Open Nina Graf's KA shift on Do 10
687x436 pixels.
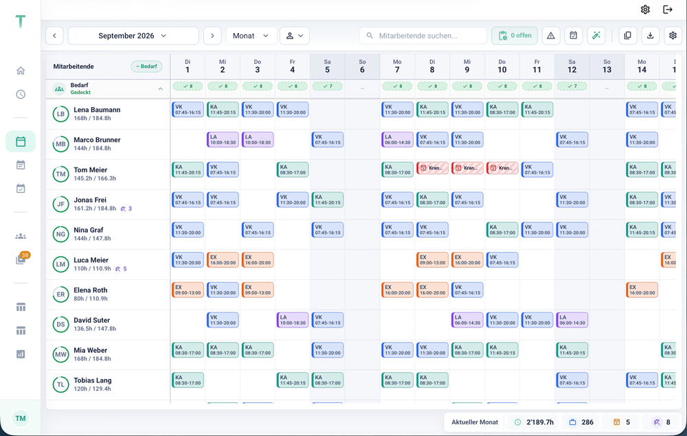point(502,230)
